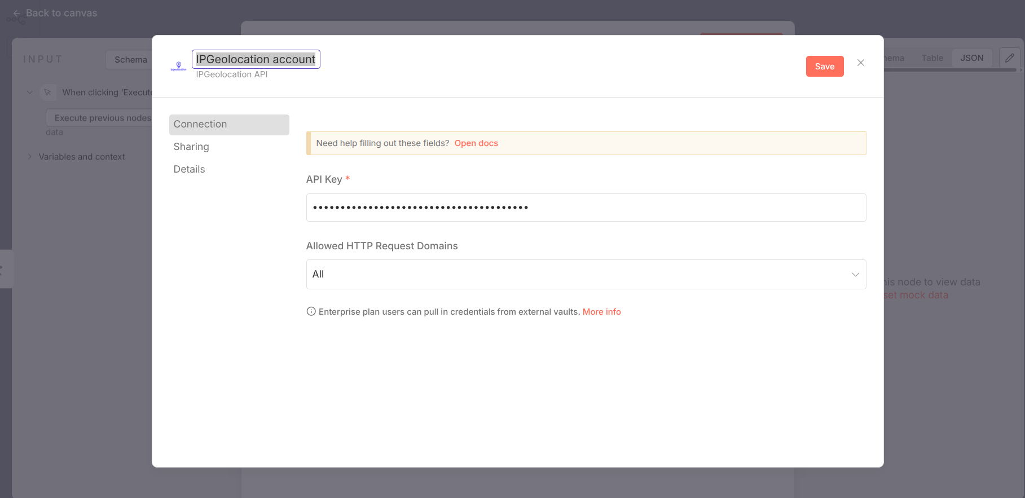Switch to the Sharing tab
Viewport: 1025px width, 498px height.
pos(191,147)
